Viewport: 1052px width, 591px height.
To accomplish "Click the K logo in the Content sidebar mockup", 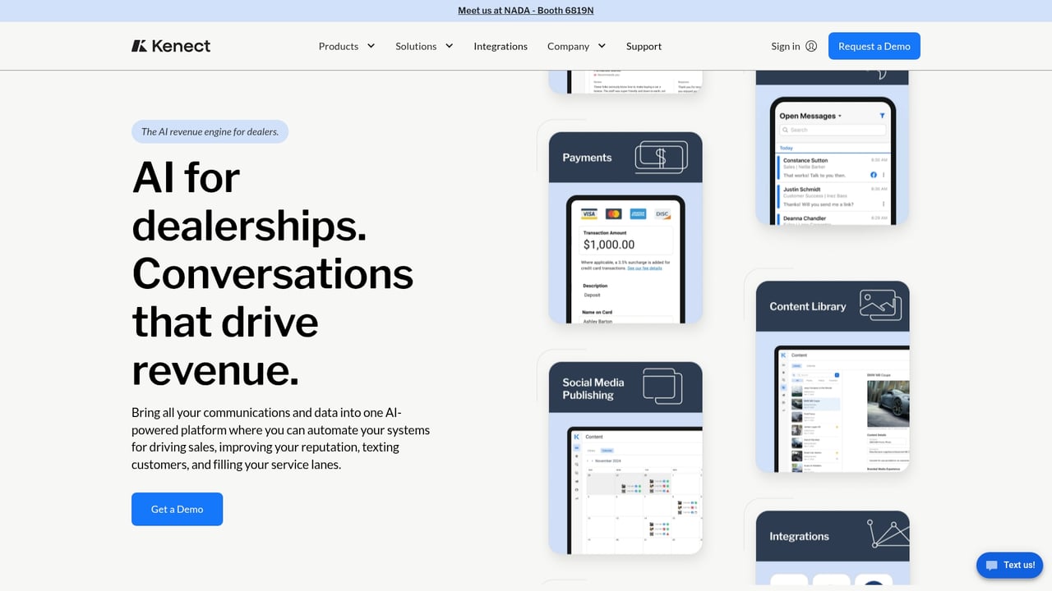I will (x=576, y=437).
